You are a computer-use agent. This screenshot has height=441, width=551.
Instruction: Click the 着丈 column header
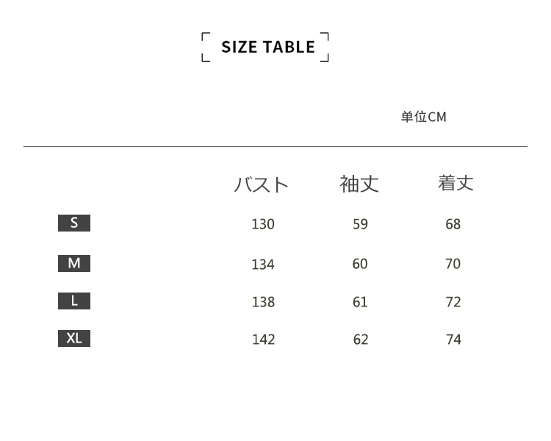point(455,183)
